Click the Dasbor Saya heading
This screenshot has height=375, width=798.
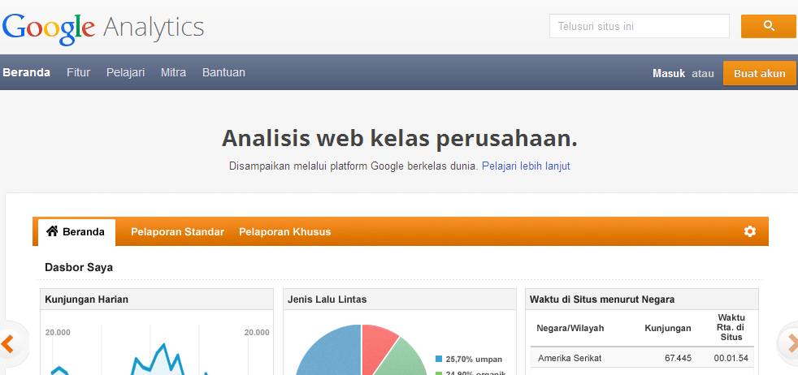coord(79,267)
